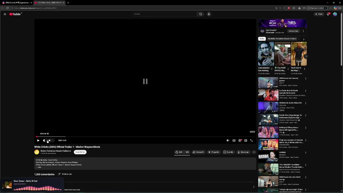Screen dimensions: 343x193
Task: Go to YouTube home via the logo
Action: [15, 14]
